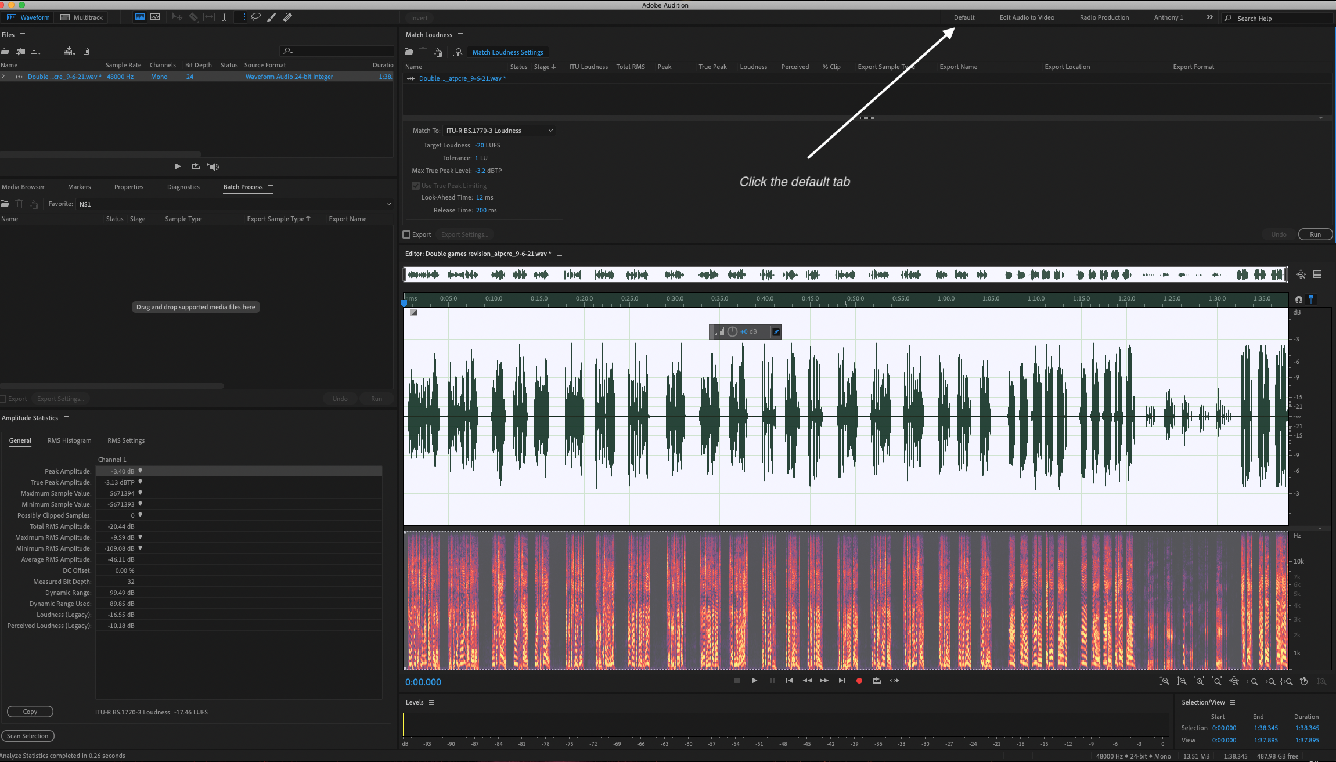Toggle Use True Peak Limiting checkbox
Screen dimensions: 1336x762
click(x=416, y=186)
